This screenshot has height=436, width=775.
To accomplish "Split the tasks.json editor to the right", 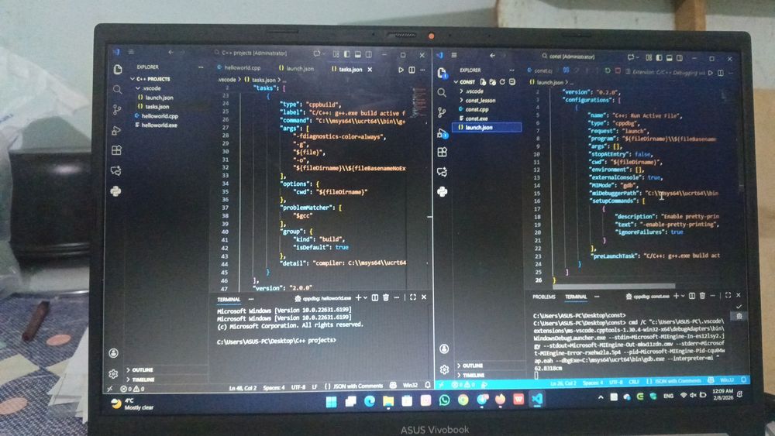I will [412, 70].
